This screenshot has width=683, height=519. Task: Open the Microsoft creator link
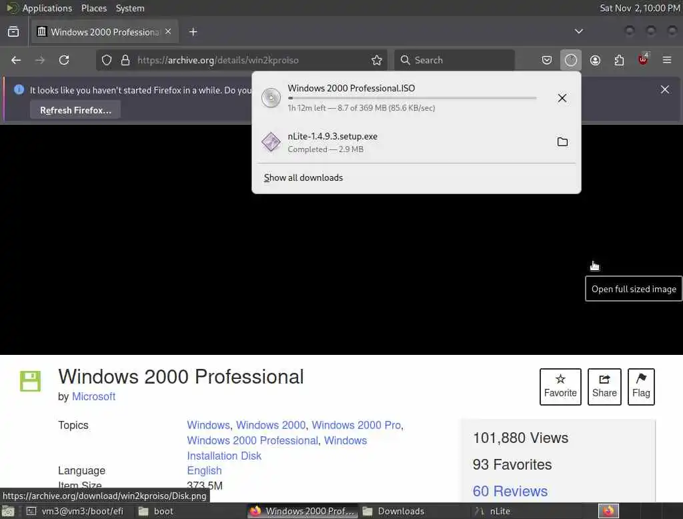coord(93,396)
